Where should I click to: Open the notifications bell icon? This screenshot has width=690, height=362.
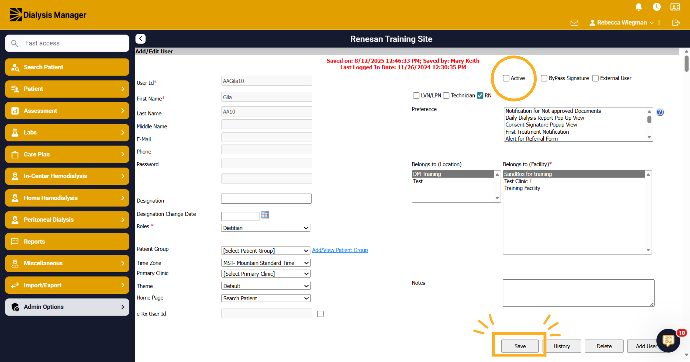pos(639,7)
